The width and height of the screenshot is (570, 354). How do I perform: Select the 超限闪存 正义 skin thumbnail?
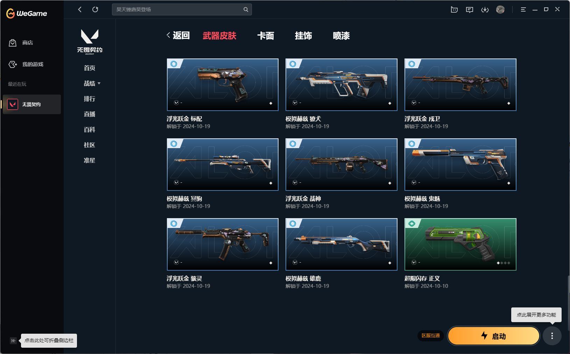pyautogui.click(x=460, y=244)
